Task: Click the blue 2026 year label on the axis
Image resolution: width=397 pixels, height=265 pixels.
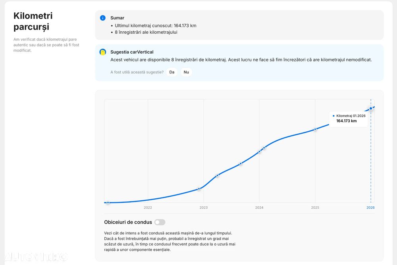Action: click(370, 207)
